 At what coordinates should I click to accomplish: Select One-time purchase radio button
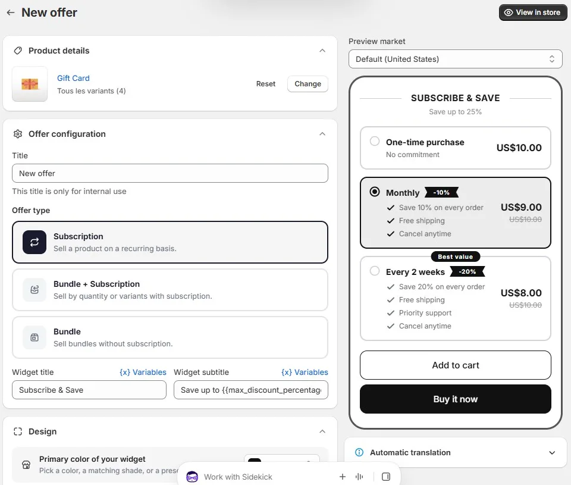pos(375,142)
